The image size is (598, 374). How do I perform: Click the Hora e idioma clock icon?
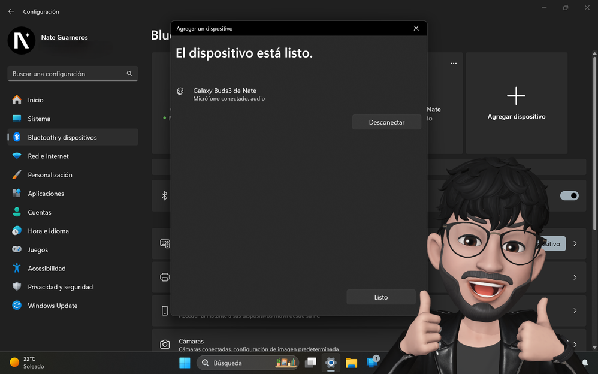[x=17, y=231]
